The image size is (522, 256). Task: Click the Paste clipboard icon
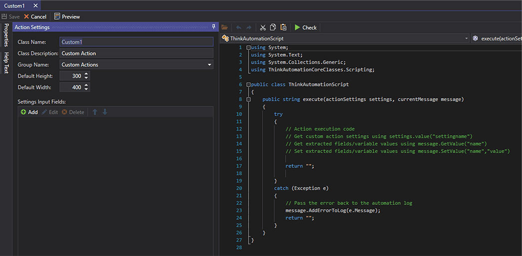pos(283,27)
